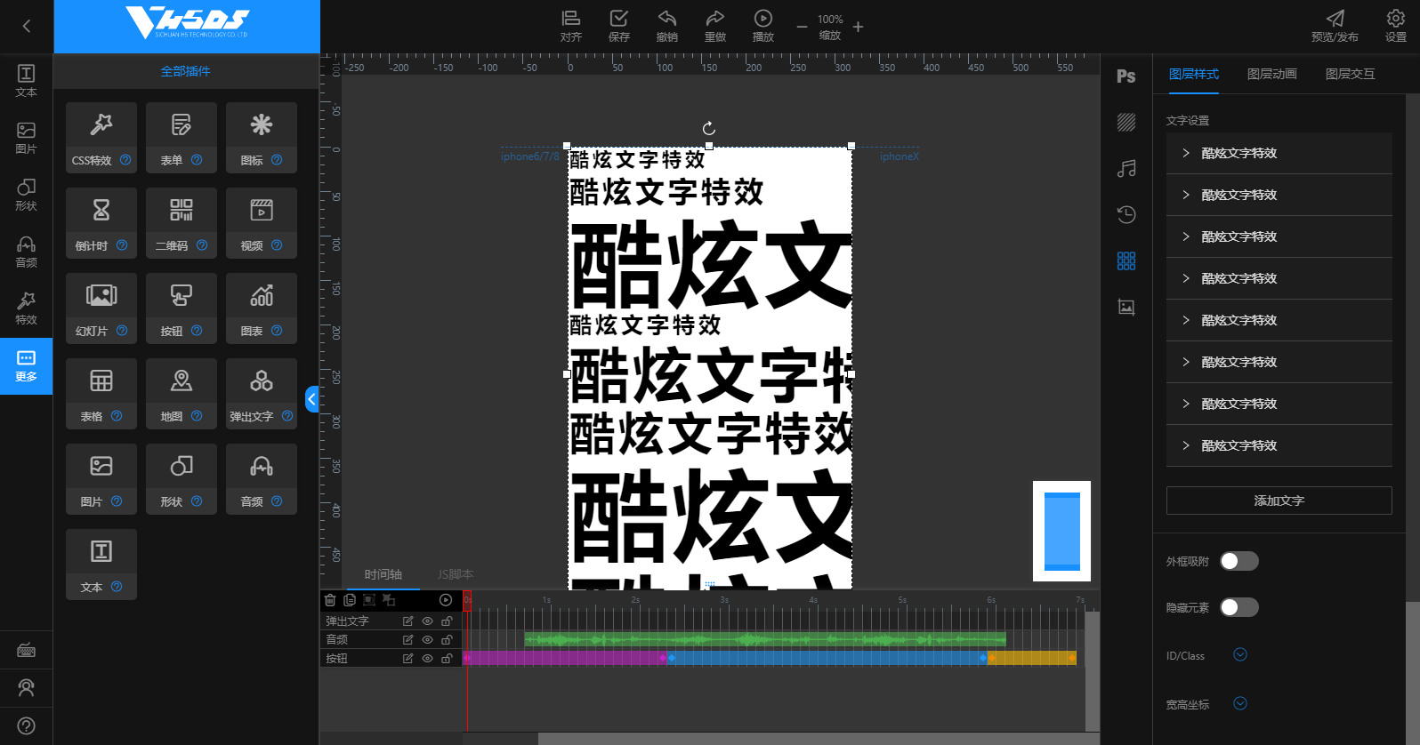Toggle visibility of 按钮 timeline layer
The image size is (1420, 745).
click(x=427, y=659)
